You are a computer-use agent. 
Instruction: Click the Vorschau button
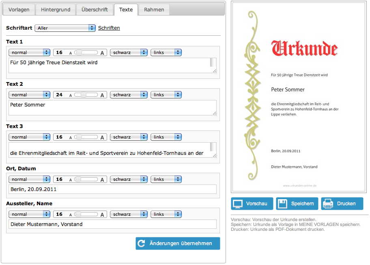pyautogui.click(x=252, y=204)
